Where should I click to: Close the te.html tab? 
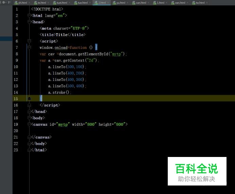48,3
